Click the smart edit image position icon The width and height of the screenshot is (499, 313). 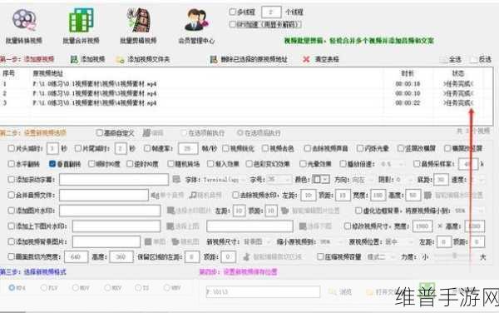coord(284,211)
